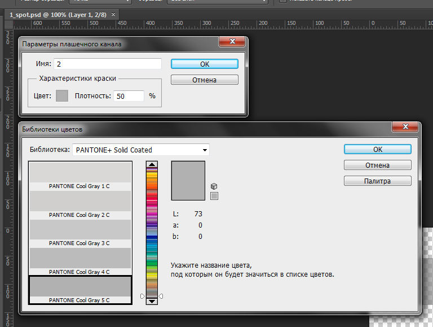Click the right slider triangle on the color strip
Viewport: 433px width, 327px height.
(x=161, y=297)
